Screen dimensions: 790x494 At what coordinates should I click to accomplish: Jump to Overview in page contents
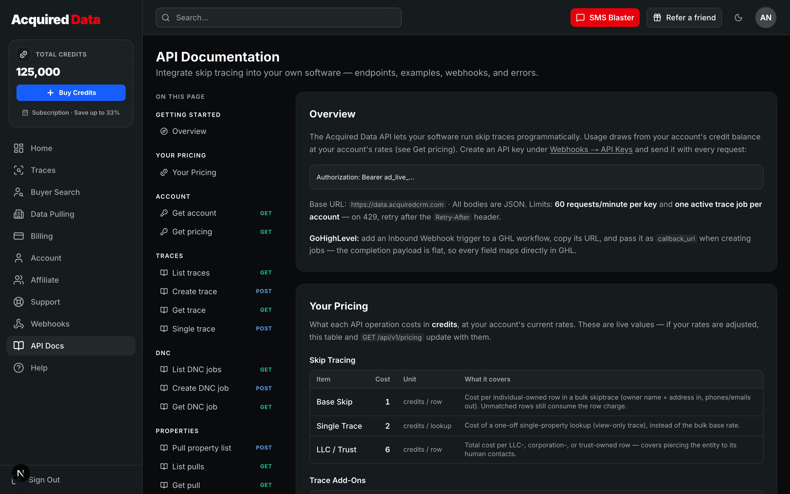189,131
